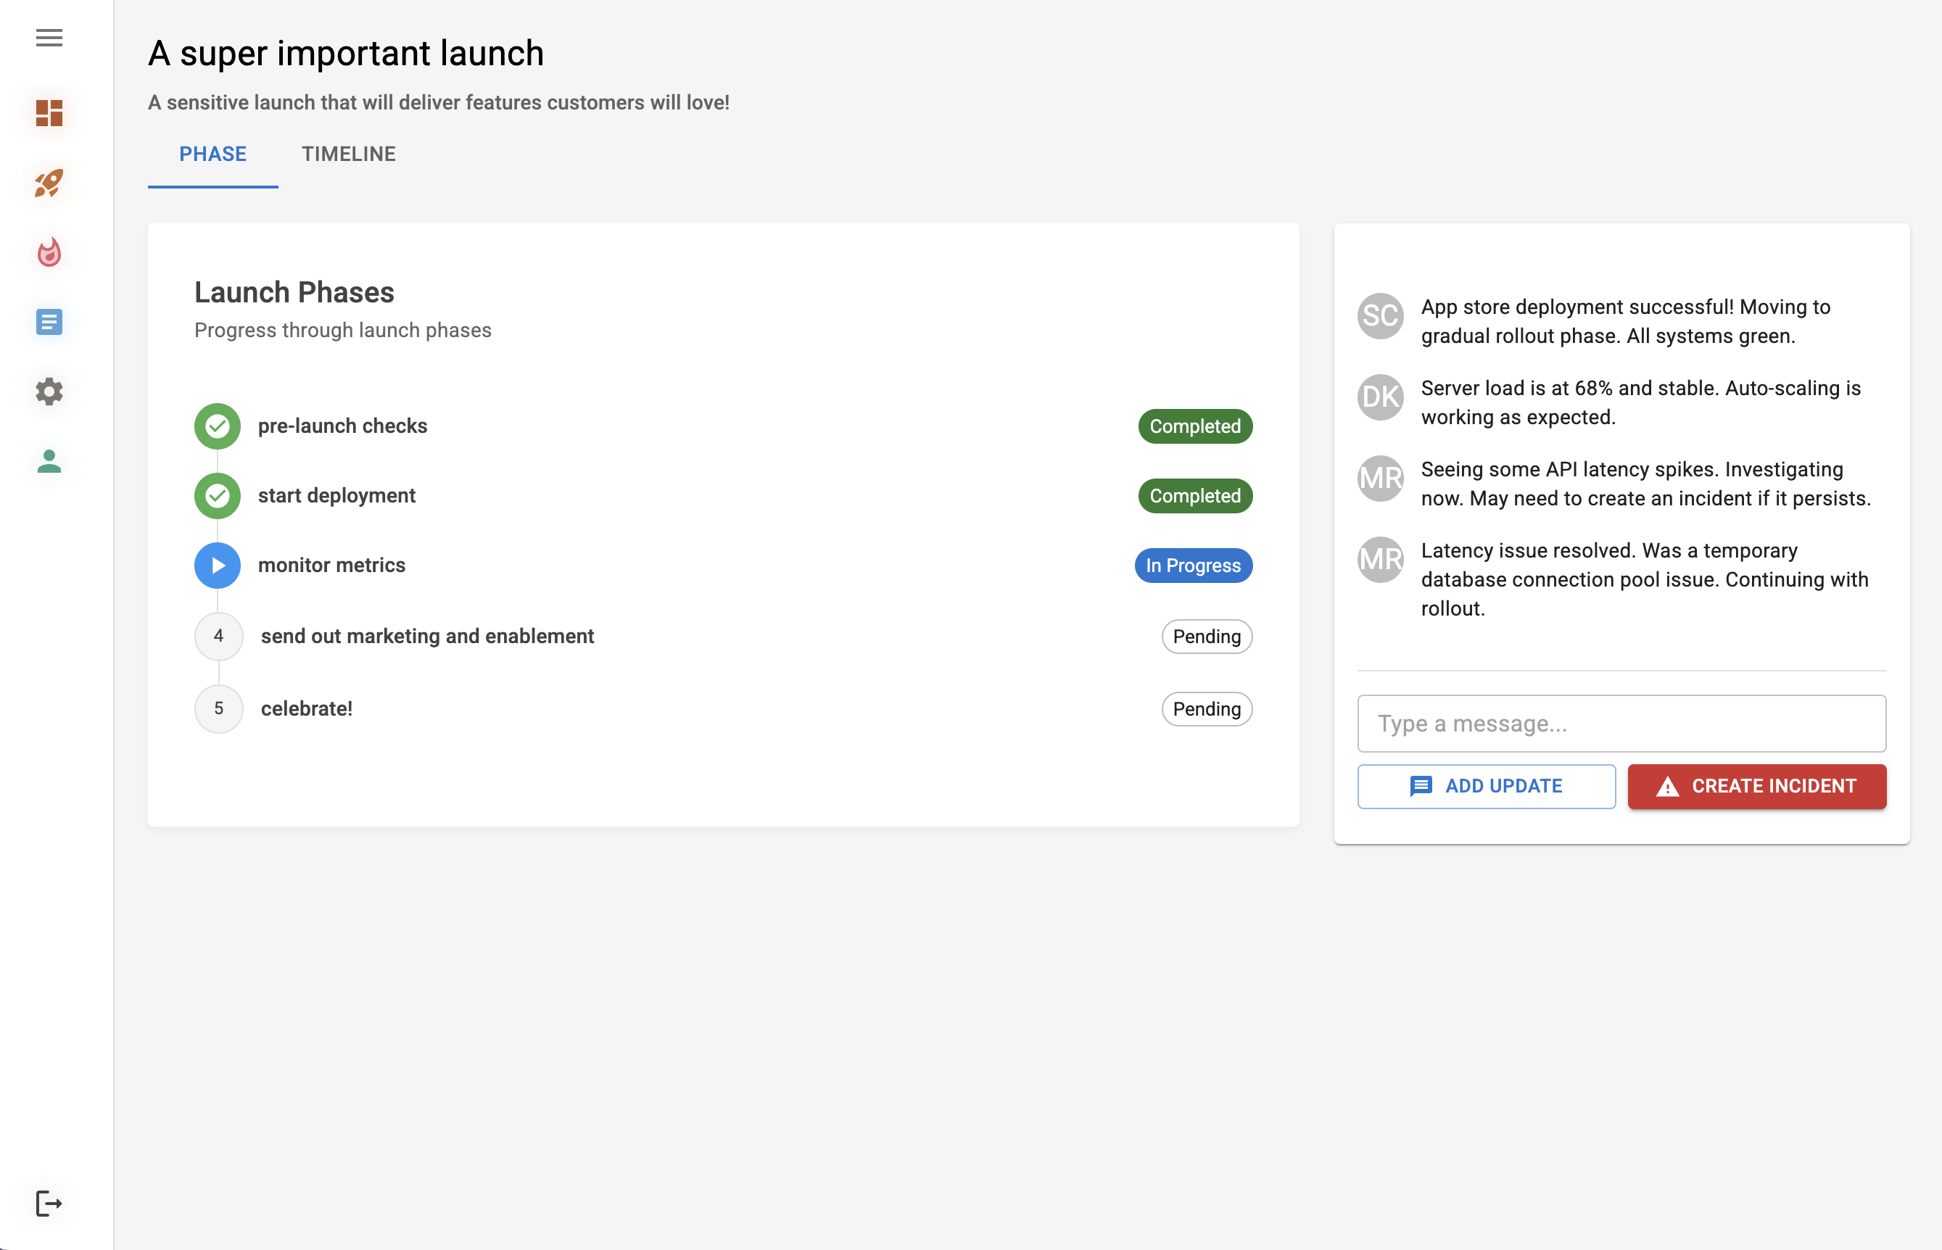This screenshot has height=1250, width=1942.
Task: Click the A super important launch title
Action: [346, 54]
